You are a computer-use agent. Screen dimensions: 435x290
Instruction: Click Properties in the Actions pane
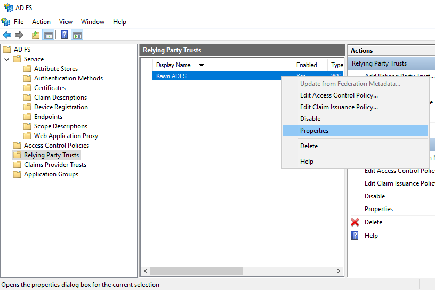click(378, 209)
